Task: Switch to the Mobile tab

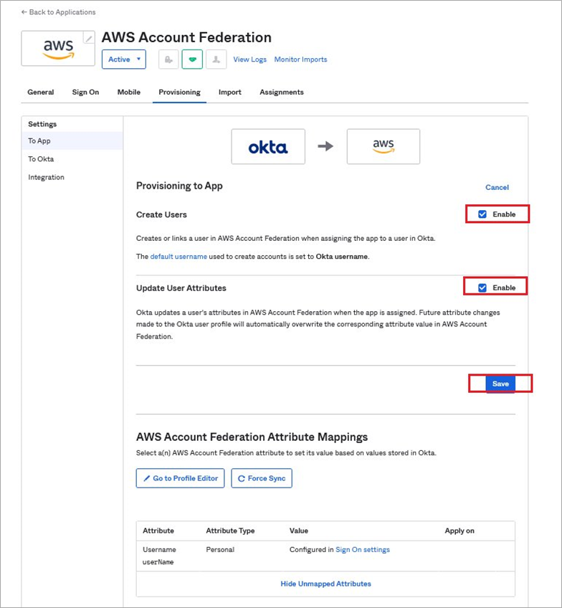Action: click(x=129, y=92)
